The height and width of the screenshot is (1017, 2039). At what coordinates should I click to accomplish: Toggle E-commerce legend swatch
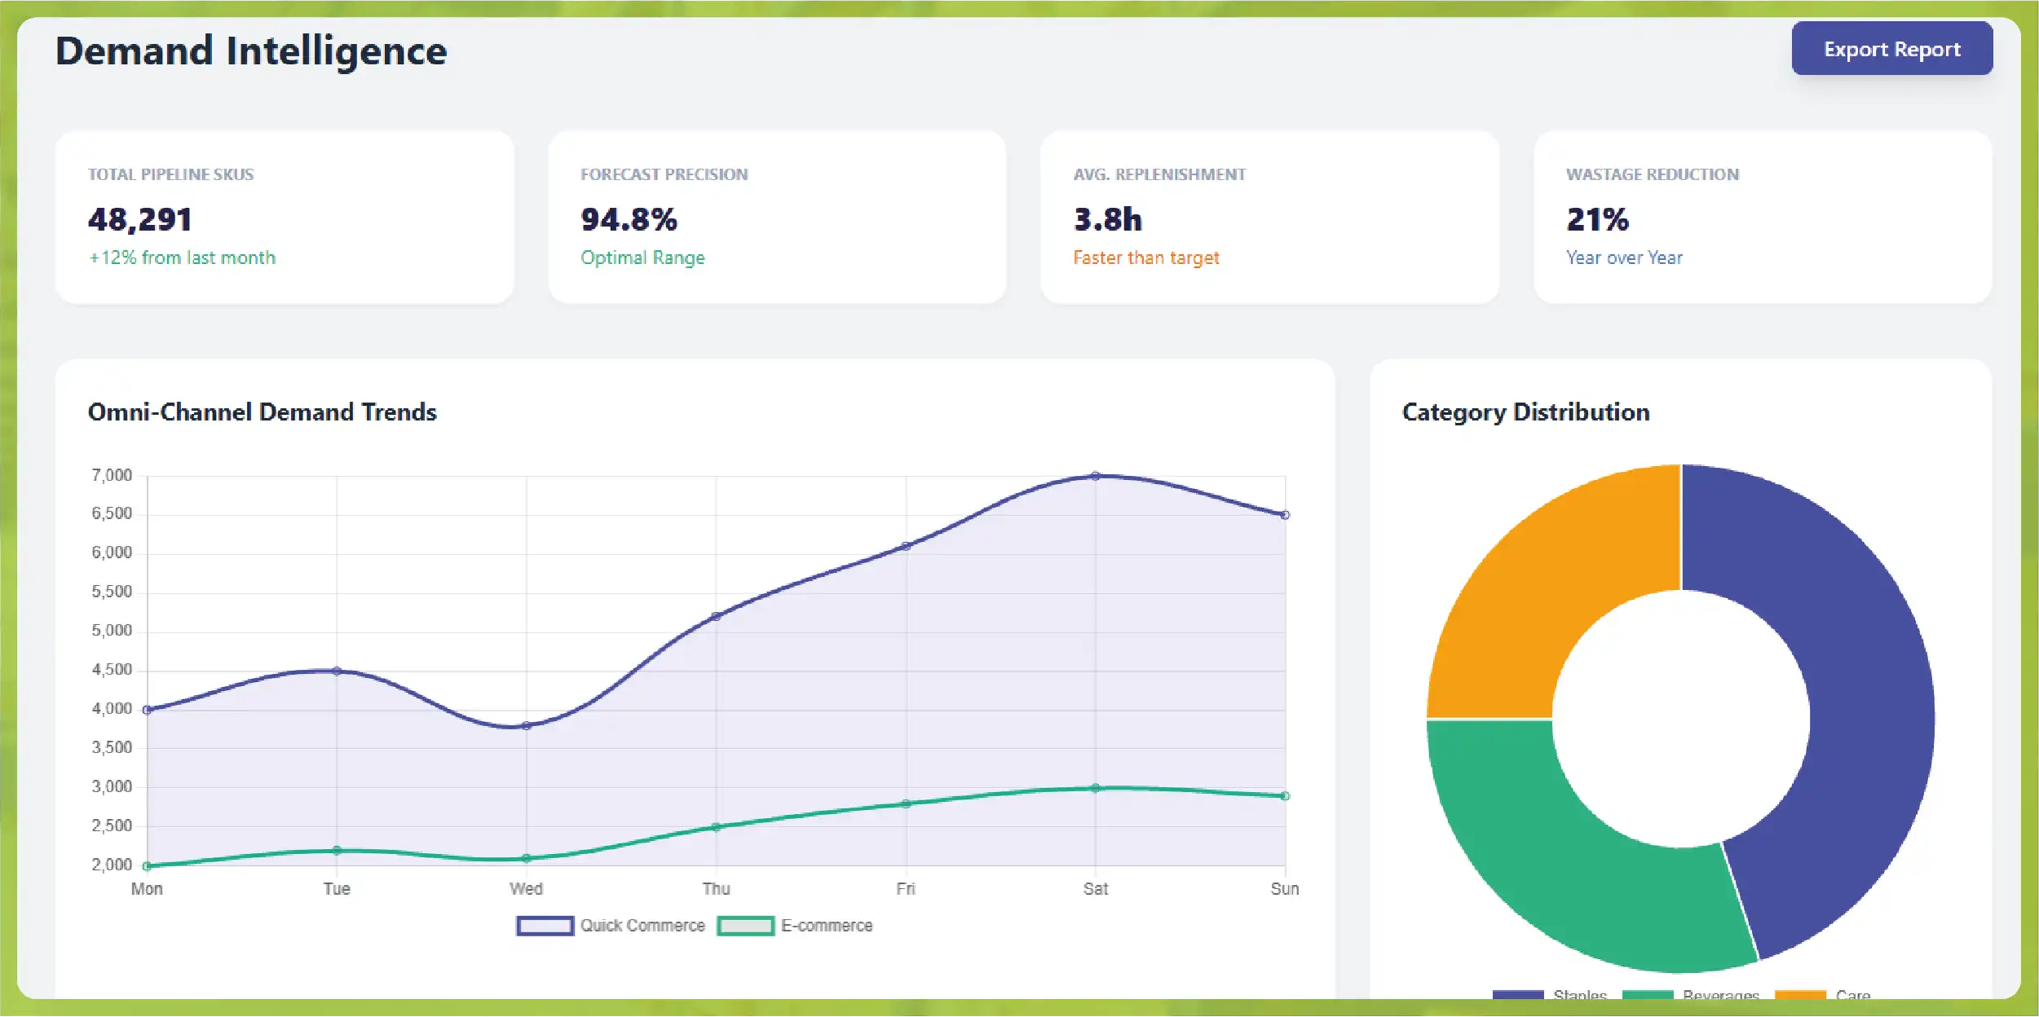click(x=745, y=926)
